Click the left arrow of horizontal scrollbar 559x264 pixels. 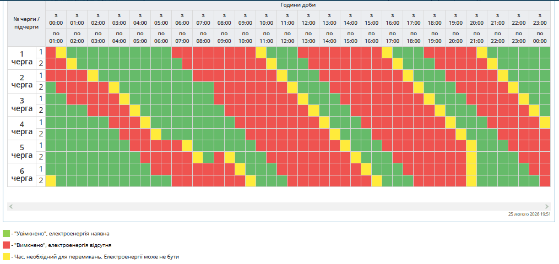[x=11, y=206]
